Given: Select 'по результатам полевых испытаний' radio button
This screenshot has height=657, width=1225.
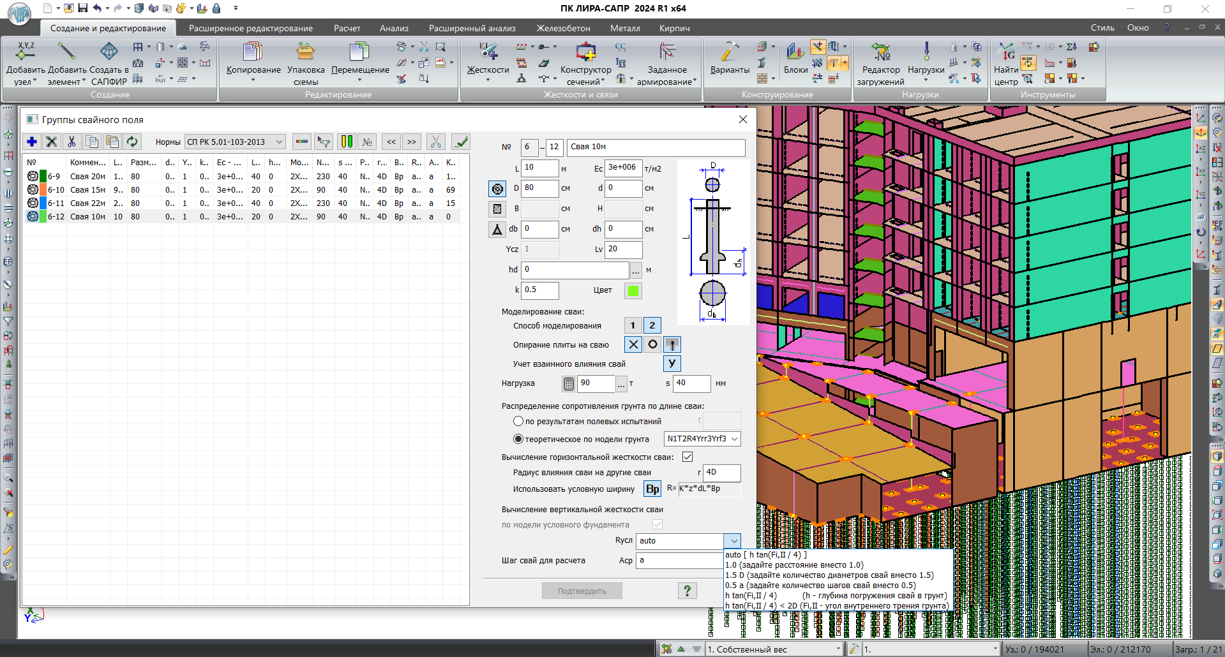Looking at the screenshot, I should pyautogui.click(x=518, y=421).
